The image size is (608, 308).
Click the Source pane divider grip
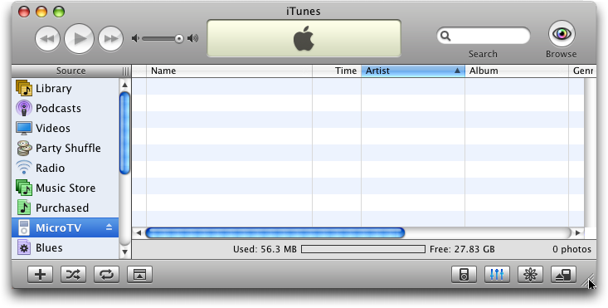[125, 71]
